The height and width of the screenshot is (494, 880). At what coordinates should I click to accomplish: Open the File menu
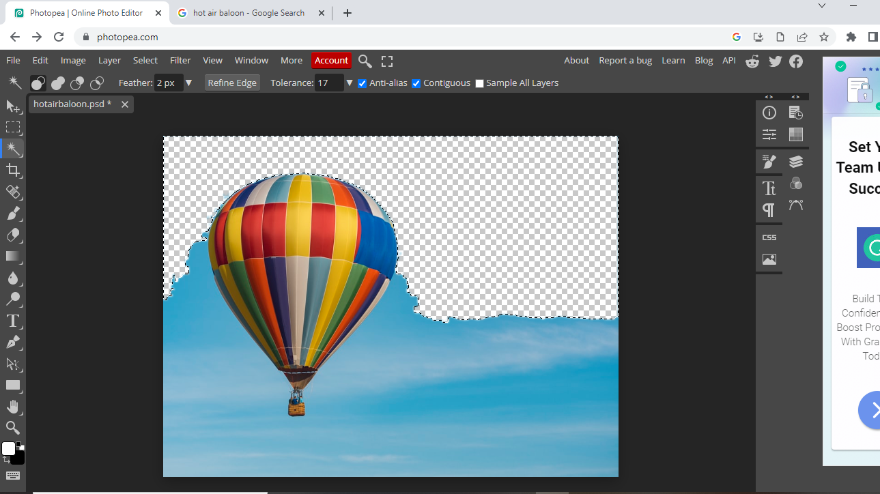point(13,60)
